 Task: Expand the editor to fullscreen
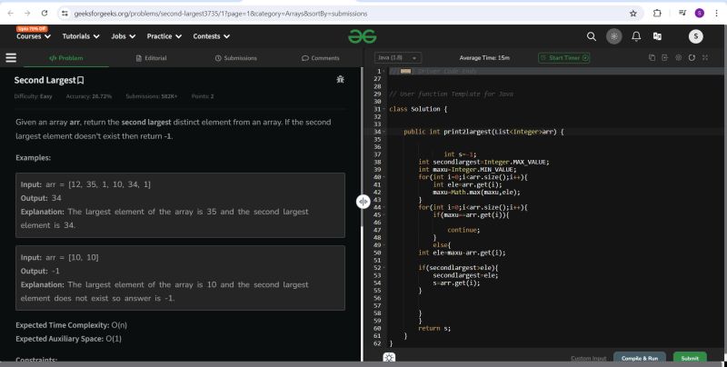click(705, 57)
